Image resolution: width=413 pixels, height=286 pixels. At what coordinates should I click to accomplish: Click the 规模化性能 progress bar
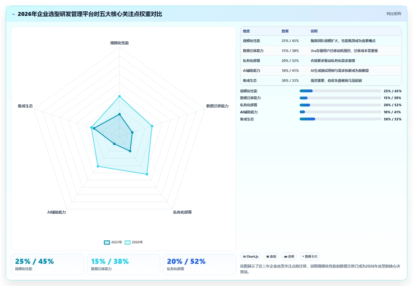pos(340,91)
